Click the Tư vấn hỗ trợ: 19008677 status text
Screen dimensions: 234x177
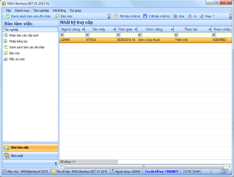pyautogui.click(x=162, y=172)
